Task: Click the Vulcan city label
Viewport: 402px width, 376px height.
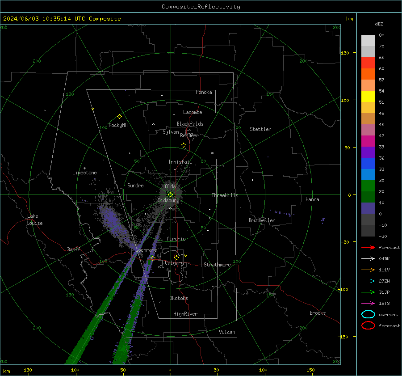Action: click(x=227, y=332)
